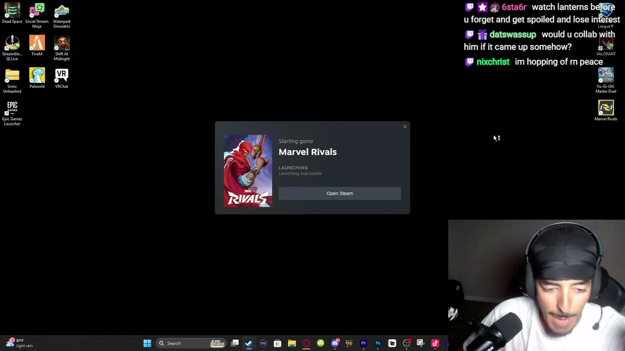Viewport: 625px width, 351px height.
Task: Click the nixchrist username in chat
Action: click(x=493, y=62)
